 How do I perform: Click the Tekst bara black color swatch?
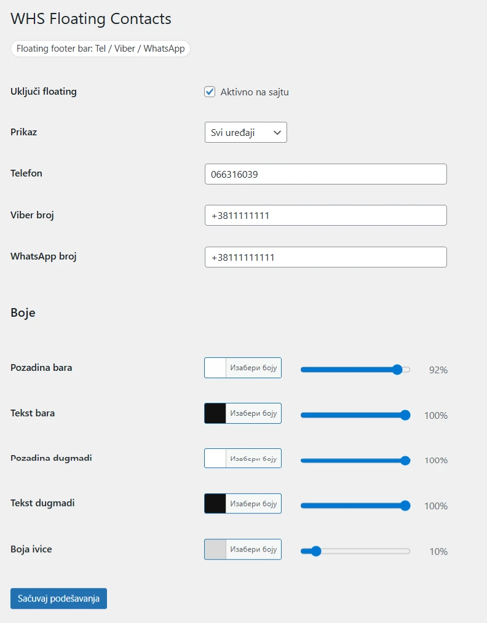point(215,413)
